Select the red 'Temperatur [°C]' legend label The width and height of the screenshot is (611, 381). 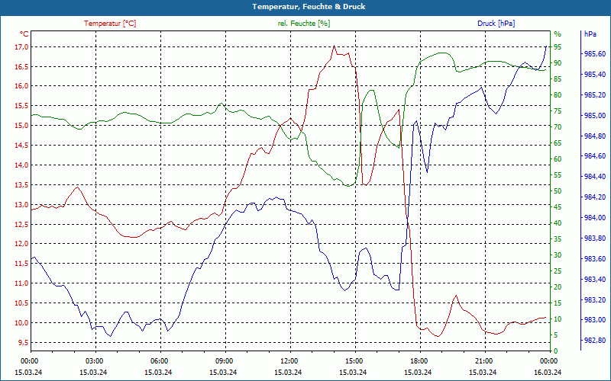pyautogui.click(x=110, y=24)
